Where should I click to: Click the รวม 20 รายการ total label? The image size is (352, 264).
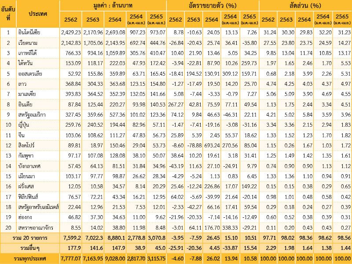click(30, 238)
